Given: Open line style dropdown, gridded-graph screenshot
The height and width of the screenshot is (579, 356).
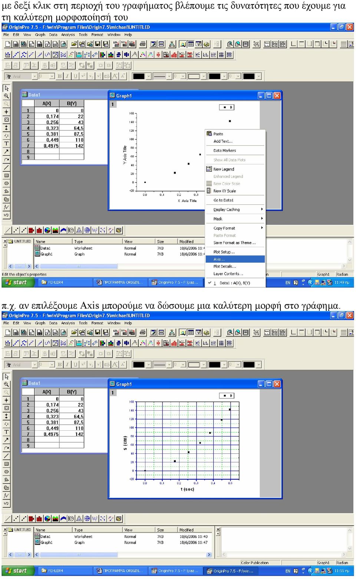Looking at the screenshot, I should point(169,365).
